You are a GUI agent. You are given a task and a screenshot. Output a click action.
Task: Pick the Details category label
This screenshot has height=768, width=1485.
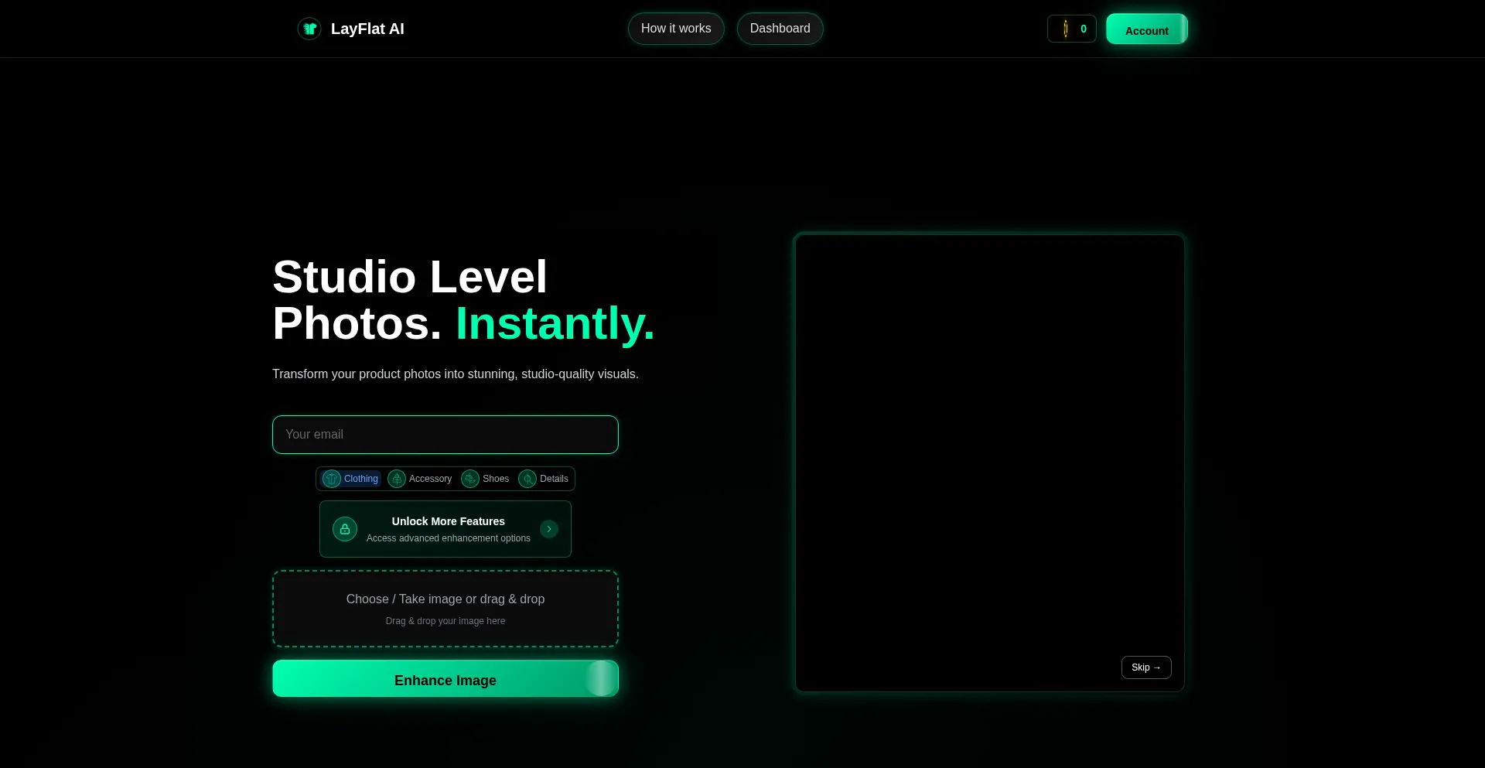[554, 479]
